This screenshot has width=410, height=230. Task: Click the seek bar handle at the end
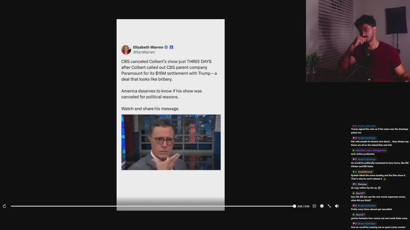[294, 206]
